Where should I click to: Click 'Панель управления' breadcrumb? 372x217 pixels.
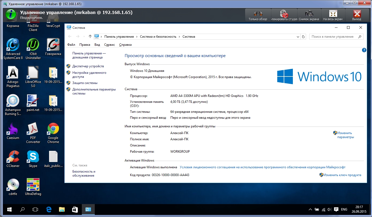[119, 37]
